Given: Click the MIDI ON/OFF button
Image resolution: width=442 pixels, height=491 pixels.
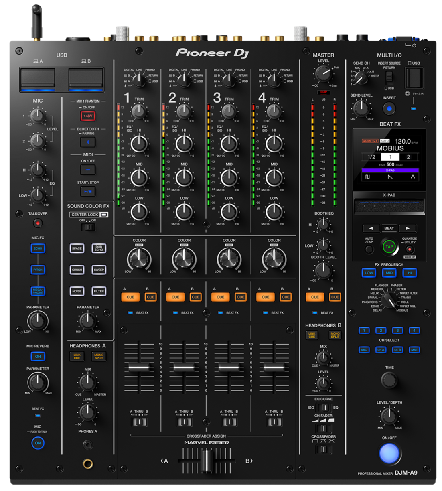Looking at the screenshot, I should pos(88,170).
